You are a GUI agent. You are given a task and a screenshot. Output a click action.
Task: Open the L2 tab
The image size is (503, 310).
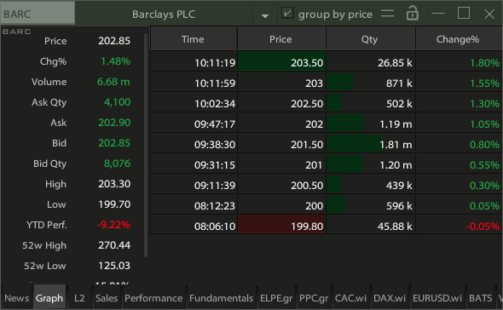pyautogui.click(x=79, y=298)
